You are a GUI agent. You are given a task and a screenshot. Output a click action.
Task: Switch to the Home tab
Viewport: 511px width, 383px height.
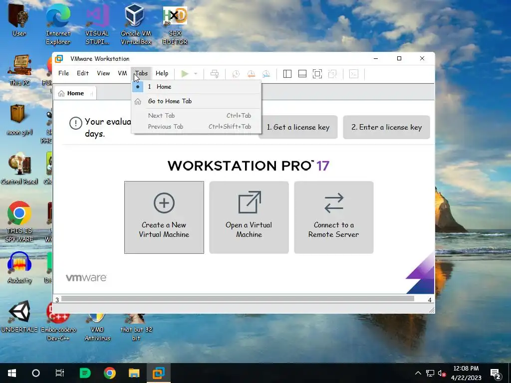coord(75,93)
